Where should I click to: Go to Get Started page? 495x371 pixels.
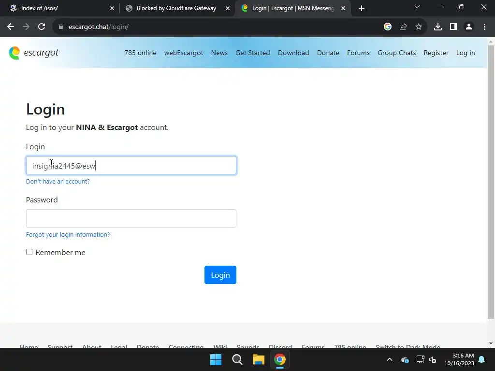point(252,53)
